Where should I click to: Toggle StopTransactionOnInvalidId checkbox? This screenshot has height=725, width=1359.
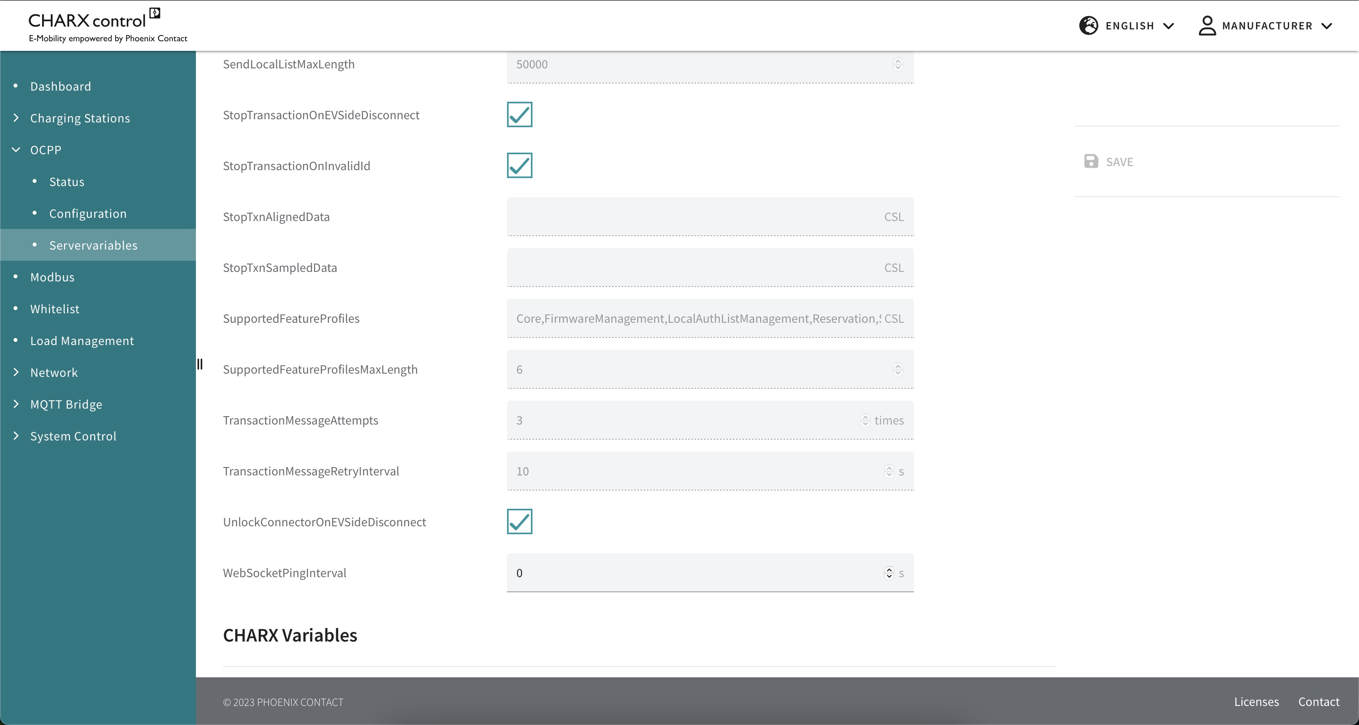(x=520, y=165)
